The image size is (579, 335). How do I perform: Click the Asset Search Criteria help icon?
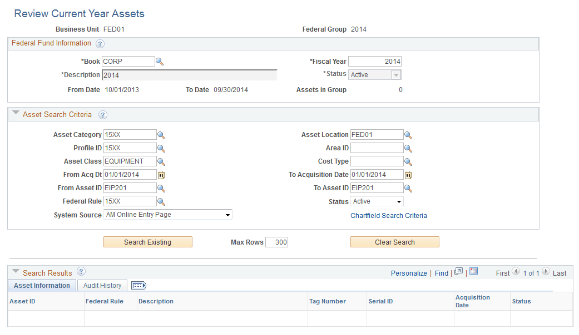tap(103, 115)
